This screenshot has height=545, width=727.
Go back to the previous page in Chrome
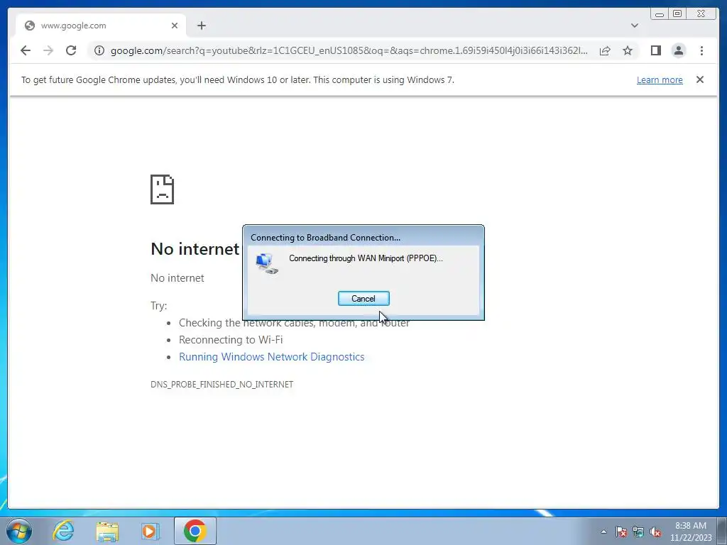[x=26, y=50]
